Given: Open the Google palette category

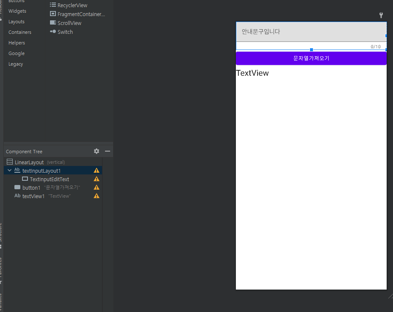Looking at the screenshot, I should coord(17,53).
